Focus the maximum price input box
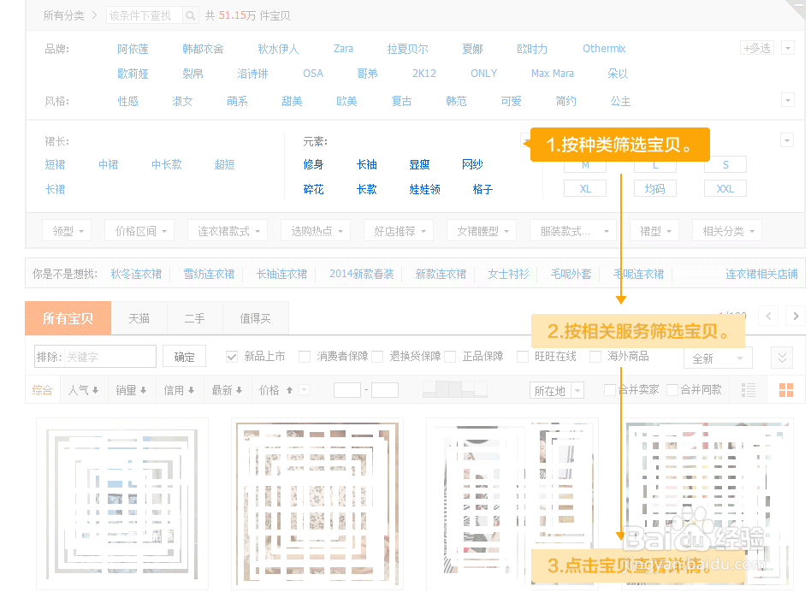811x592 pixels. pos(385,390)
